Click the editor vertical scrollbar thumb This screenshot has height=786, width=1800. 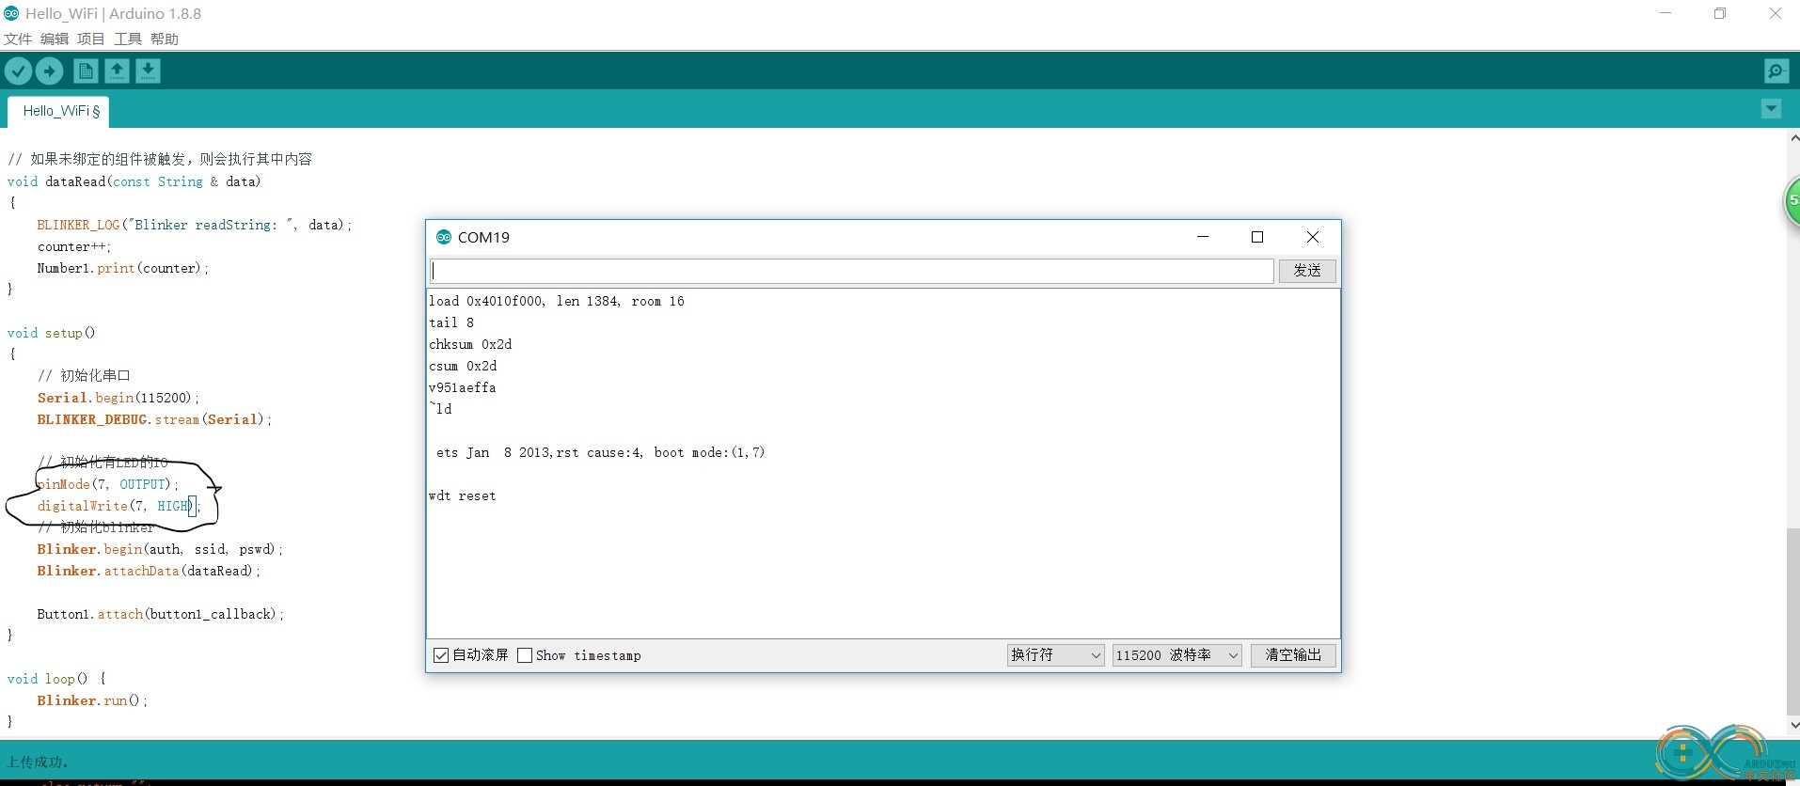pyautogui.click(x=1792, y=622)
